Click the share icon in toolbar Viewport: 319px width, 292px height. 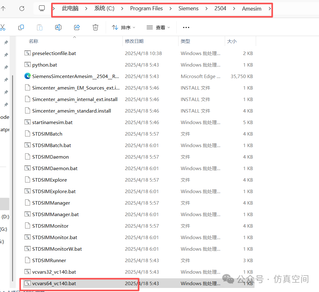tap(77, 27)
